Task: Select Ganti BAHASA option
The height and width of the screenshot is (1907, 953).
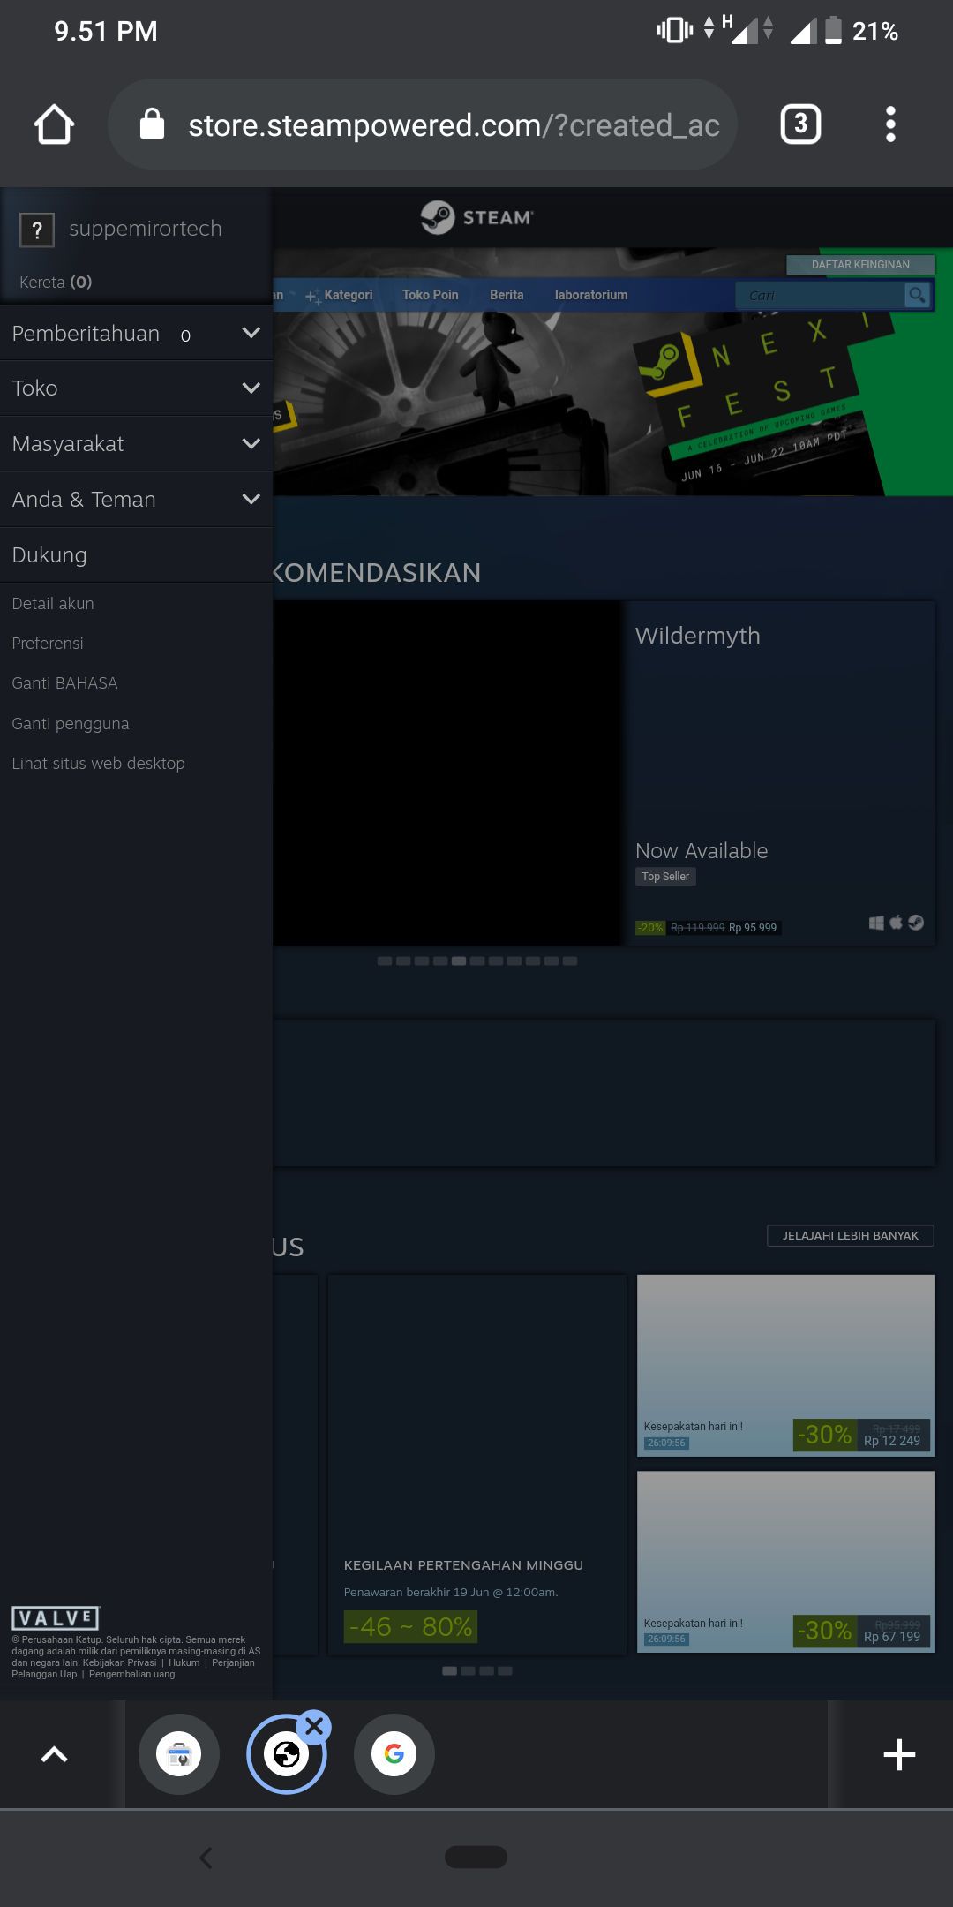Action: click(x=64, y=683)
